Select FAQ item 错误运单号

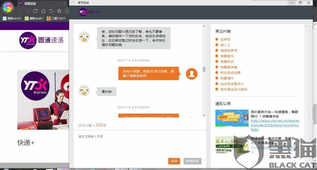click(x=228, y=51)
